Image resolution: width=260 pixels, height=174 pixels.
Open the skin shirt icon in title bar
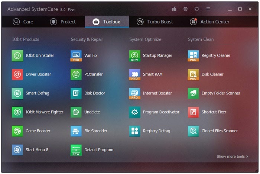click(x=197, y=9)
